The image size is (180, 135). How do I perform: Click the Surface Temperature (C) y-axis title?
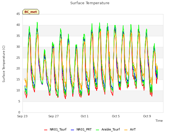4,64
